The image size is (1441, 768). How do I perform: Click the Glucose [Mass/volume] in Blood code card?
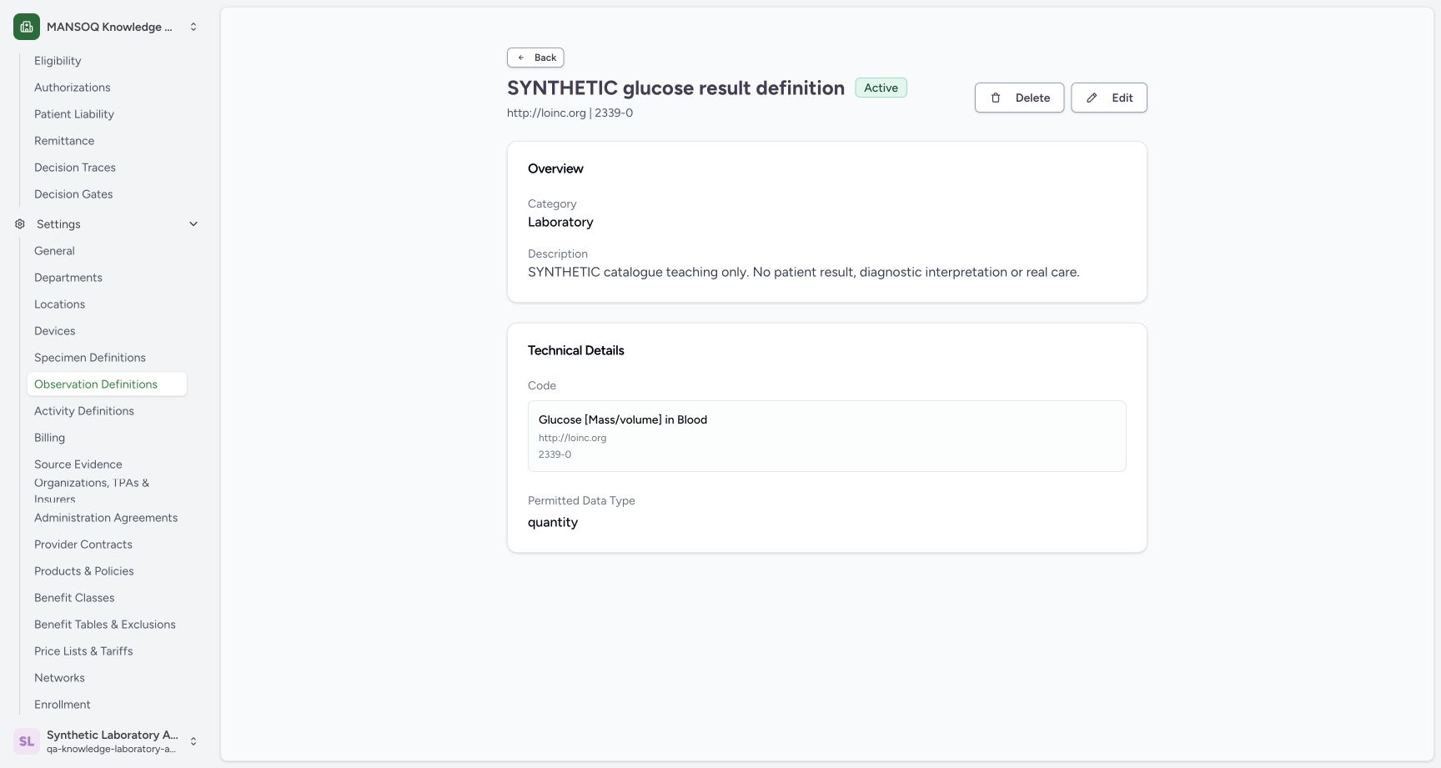click(826, 436)
